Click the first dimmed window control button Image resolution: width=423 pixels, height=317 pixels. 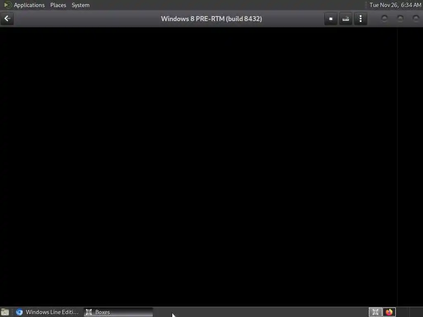[385, 19]
